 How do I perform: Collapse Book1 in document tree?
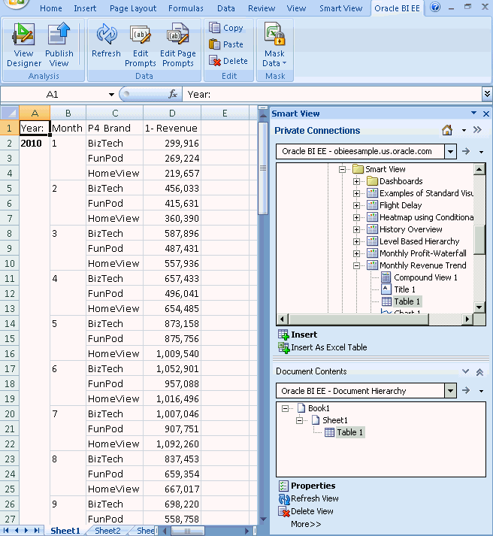point(285,408)
